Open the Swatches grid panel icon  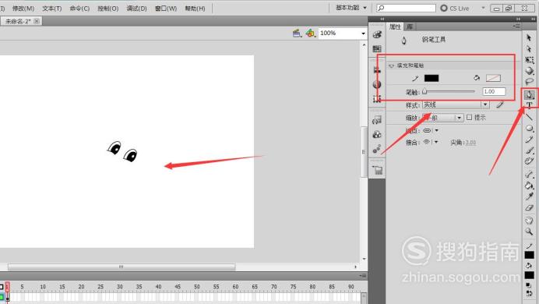click(x=377, y=49)
